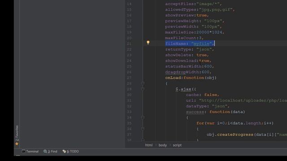The width and height of the screenshot is (287, 161).
Task: Open the Terminal tool window
Action: 30,151
